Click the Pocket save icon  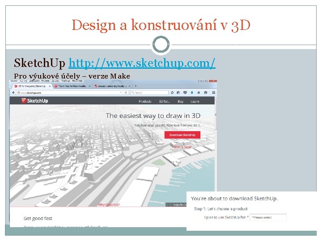[185, 93]
